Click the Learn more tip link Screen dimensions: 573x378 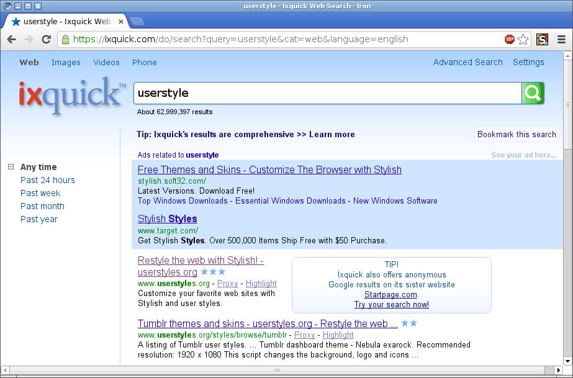(332, 135)
